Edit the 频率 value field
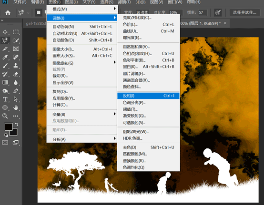 pyautogui.click(x=203, y=12)
